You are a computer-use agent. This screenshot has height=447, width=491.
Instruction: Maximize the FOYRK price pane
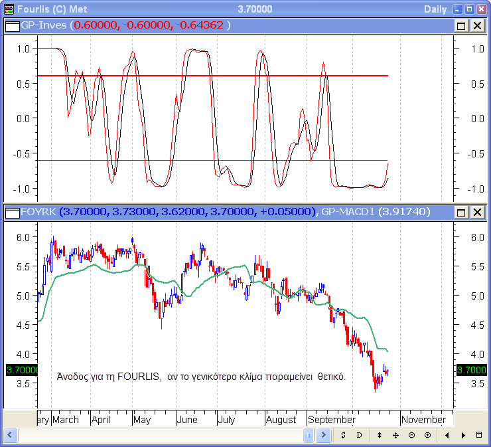462,212
